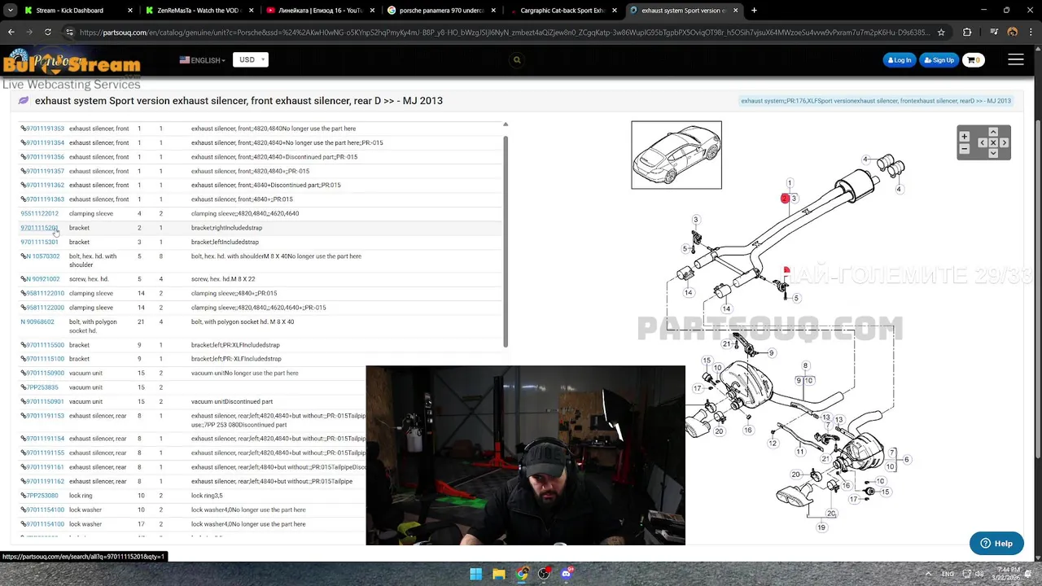Select highlighted red callout 2 in diagram
This screenshot has height=586, width=1042.
click(785, 199)
